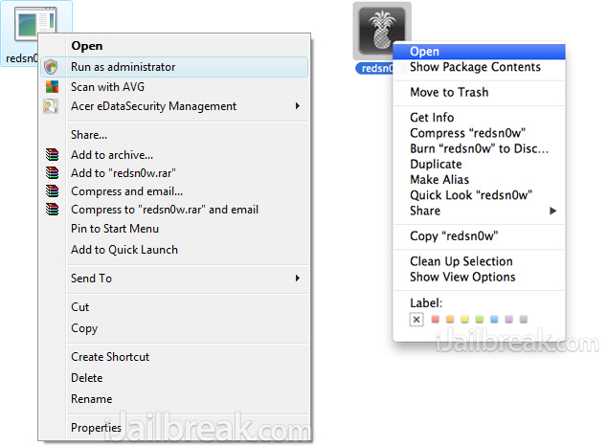Screen dimensions: 607x446
Task: Click the Acer eDataSecurity Management icon
Action: (51, 106)
